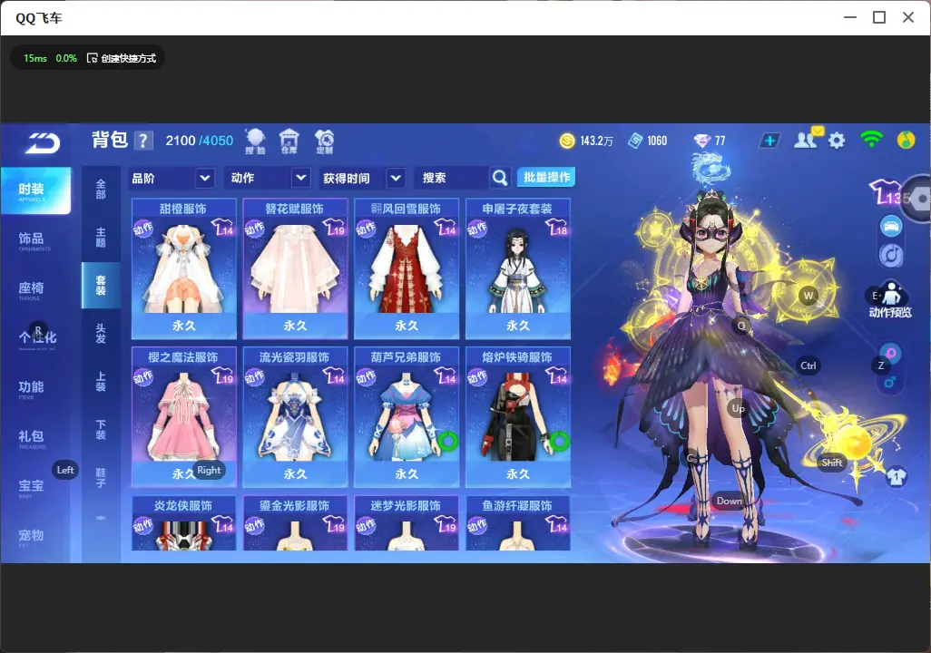Select the 鞋子 subcategory
The height and width of the screenshot is (653, 931).
[x=101, y=478]
